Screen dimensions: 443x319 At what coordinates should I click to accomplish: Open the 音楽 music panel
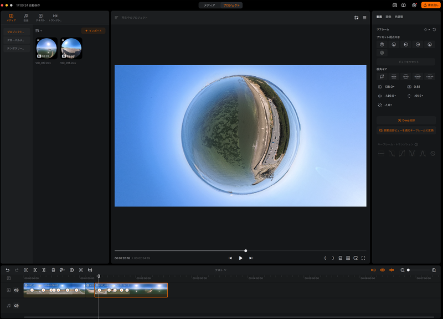coord(25,18)
